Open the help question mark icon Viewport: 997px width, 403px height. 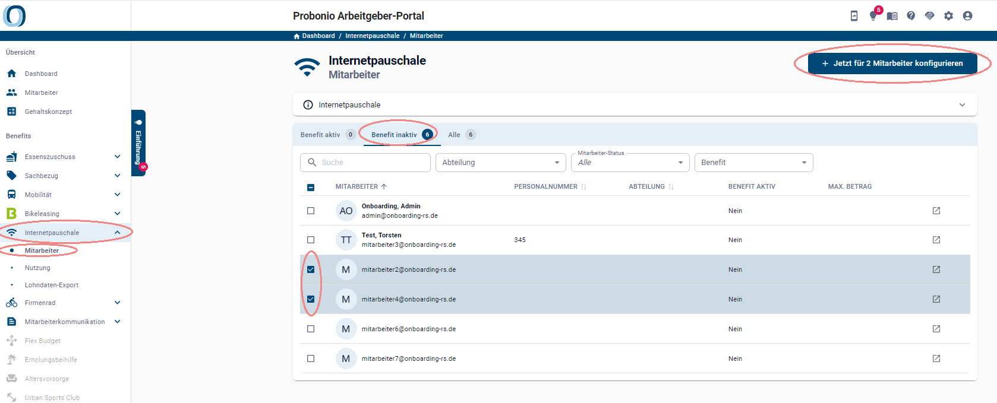point(911,16)
